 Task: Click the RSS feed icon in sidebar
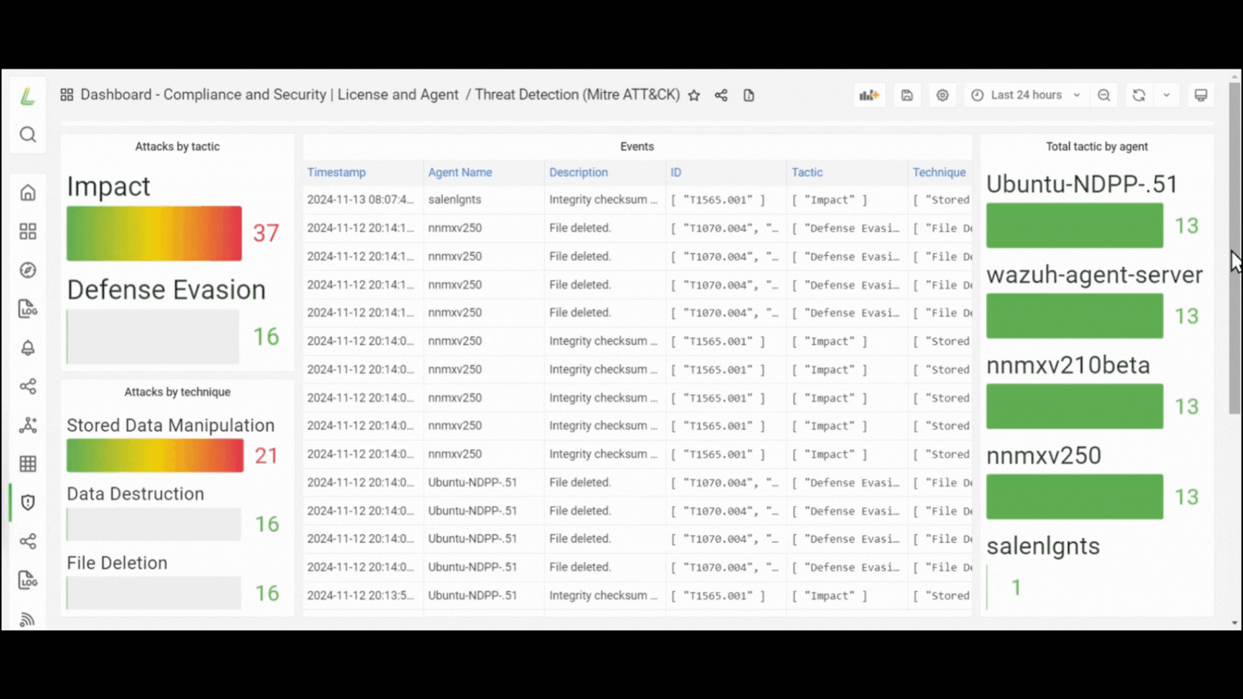tap(27, 619)
